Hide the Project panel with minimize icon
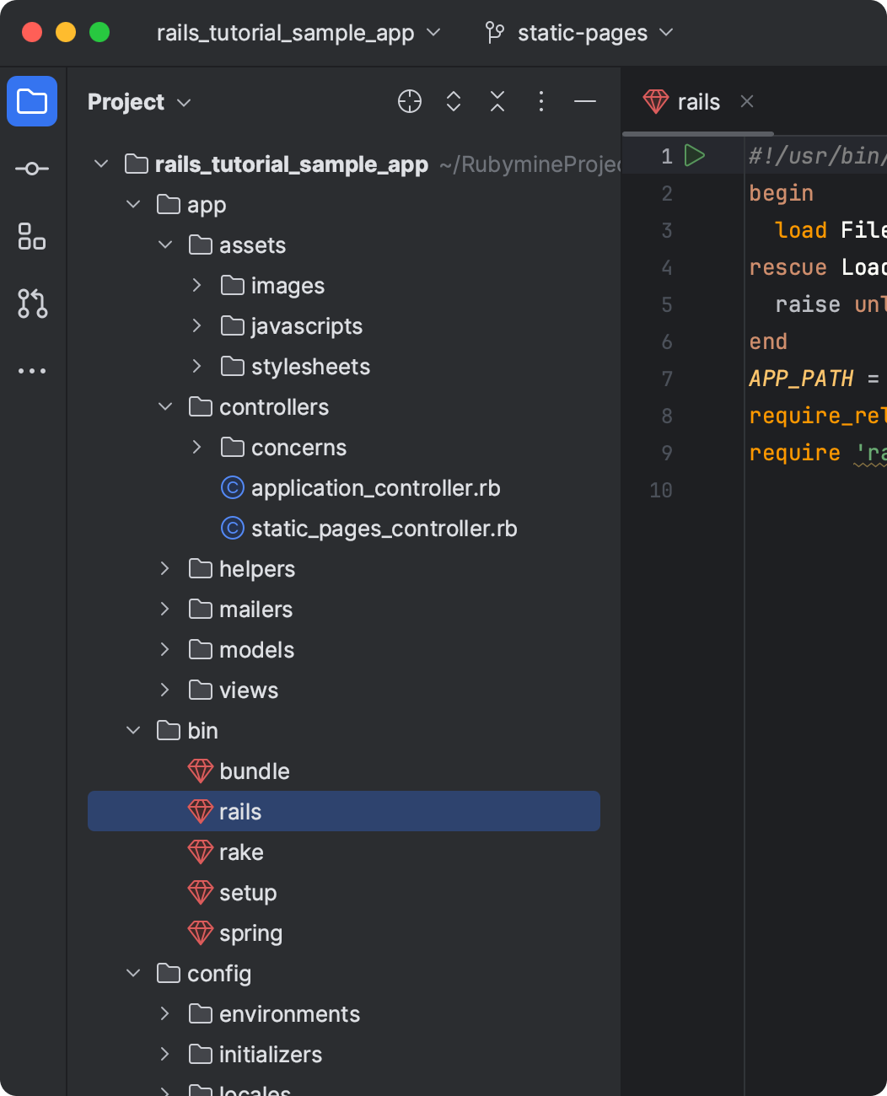Viewport: 887px width, 1096px height. point(585,102)
